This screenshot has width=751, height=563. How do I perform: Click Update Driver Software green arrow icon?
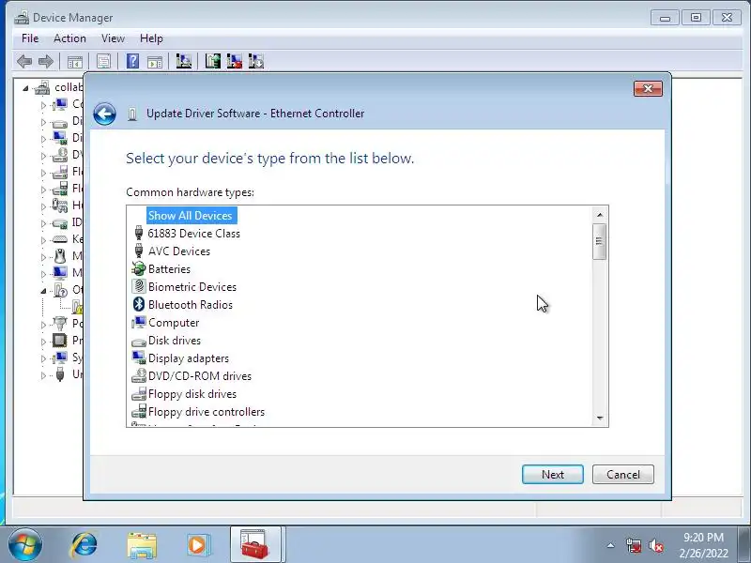(213, 61)
